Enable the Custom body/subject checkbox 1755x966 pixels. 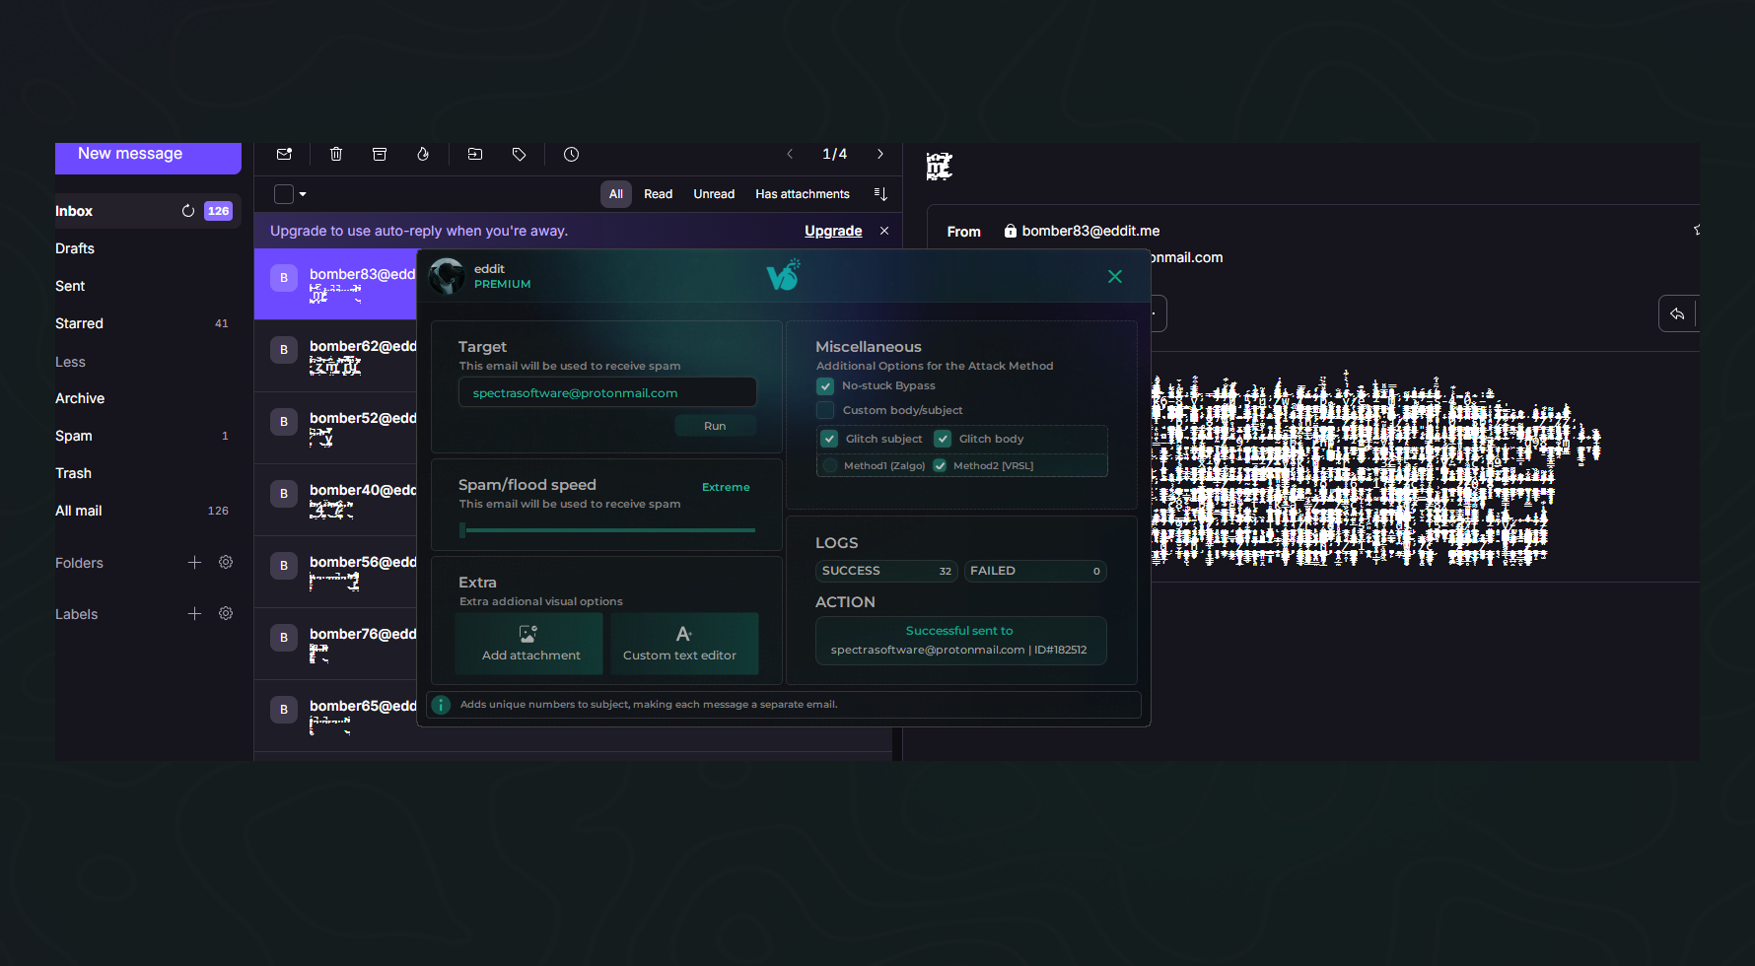[x=825, y=410]
